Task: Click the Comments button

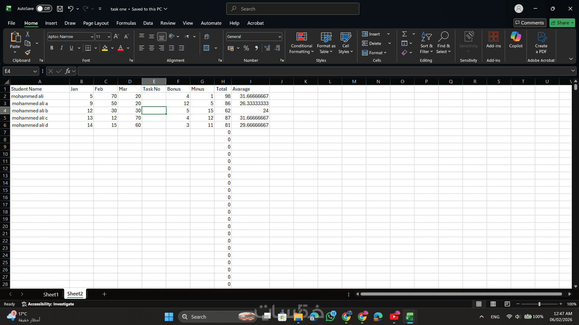Action: [530, 23]
